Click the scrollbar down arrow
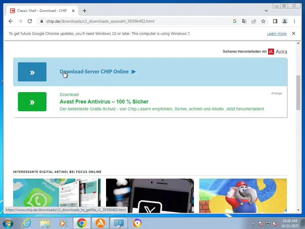The image size is (305, 229). [x=298, y=210]
